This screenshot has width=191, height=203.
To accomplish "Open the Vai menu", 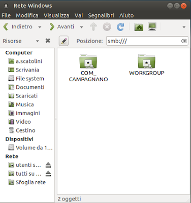I will pos(79,15).
